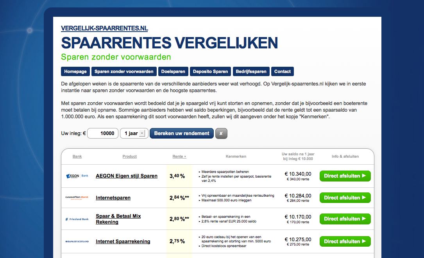Open the Deposito Sparen menu item
The height and width of the screenshot is (258, 424).
coord(210,71)
